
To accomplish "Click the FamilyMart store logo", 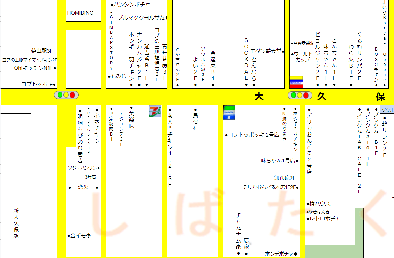I will pyautogui.click(x=229, y=112).
